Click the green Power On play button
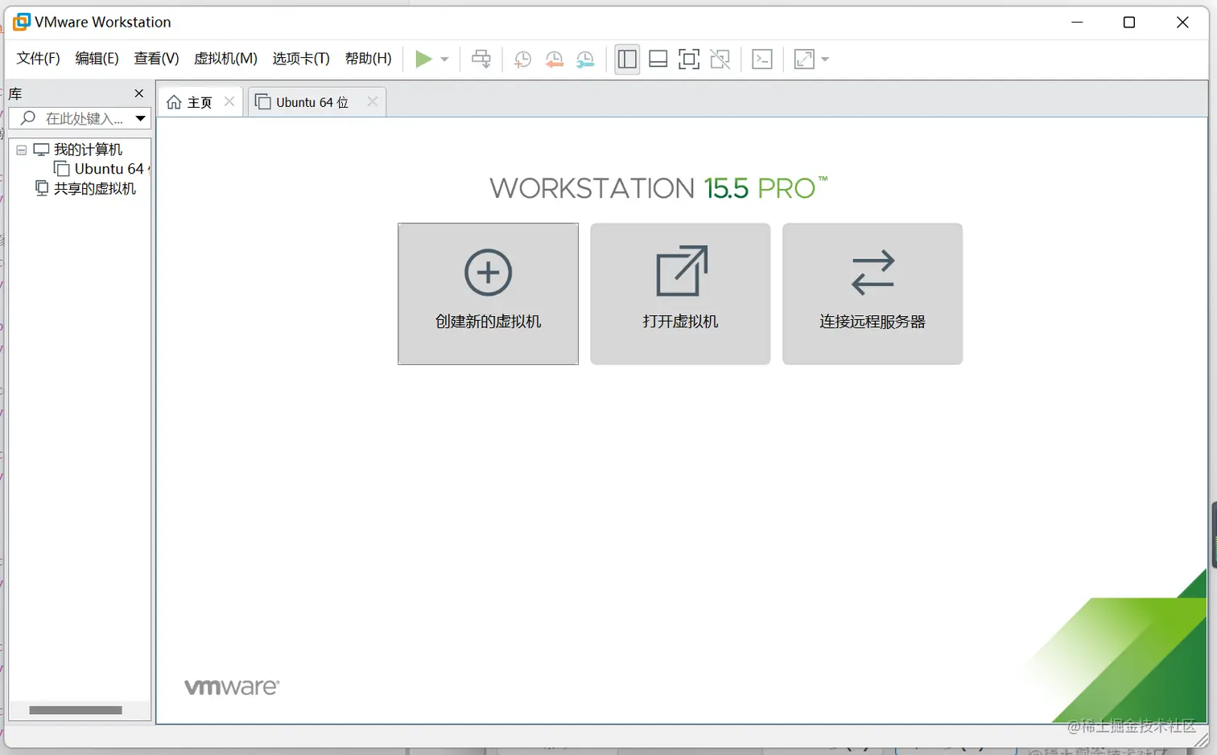The width and height of the screenshot is (1217, 755). pos(423,59)
